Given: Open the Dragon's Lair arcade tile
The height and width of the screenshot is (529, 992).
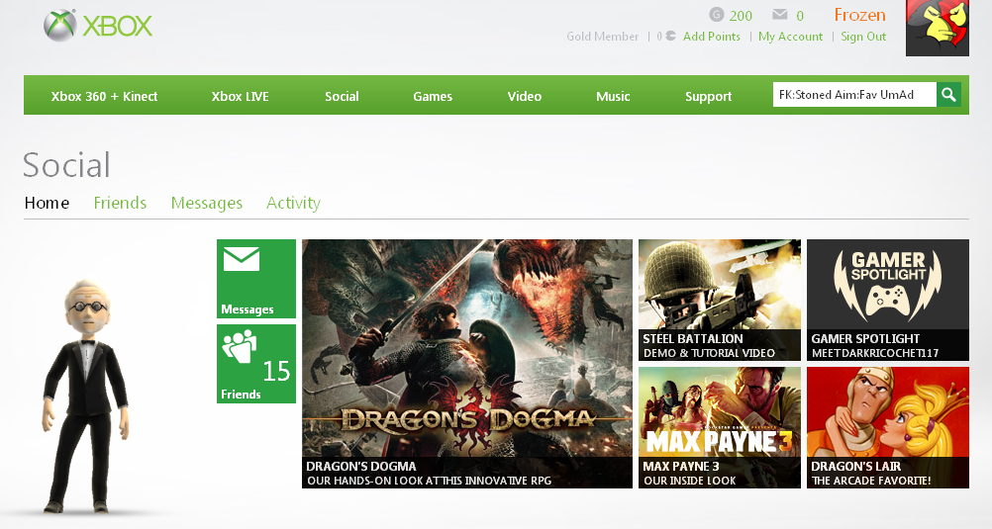Looking at the screenshot, I should click(x=888, y=428).
